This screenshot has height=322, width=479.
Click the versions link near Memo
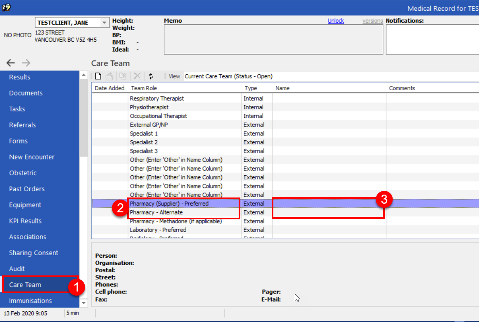[372, 21]
